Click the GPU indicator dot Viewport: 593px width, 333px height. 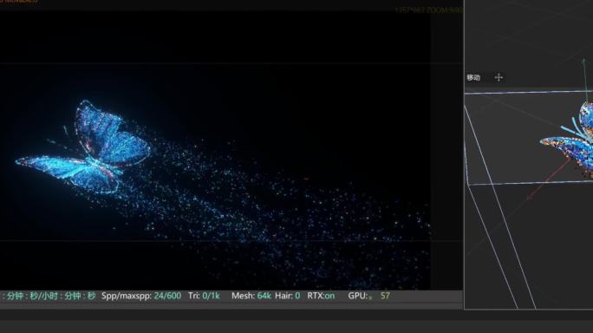[x=371, y=297]
